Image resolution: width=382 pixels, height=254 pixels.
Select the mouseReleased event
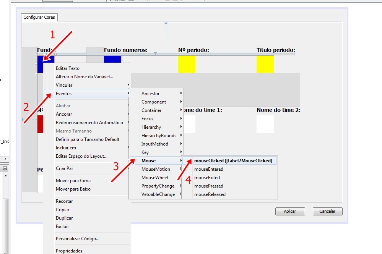point(230,194)
